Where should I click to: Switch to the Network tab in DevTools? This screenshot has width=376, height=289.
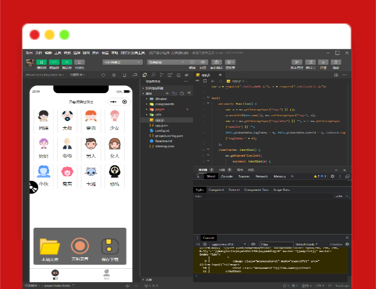[x=261, y=176]
